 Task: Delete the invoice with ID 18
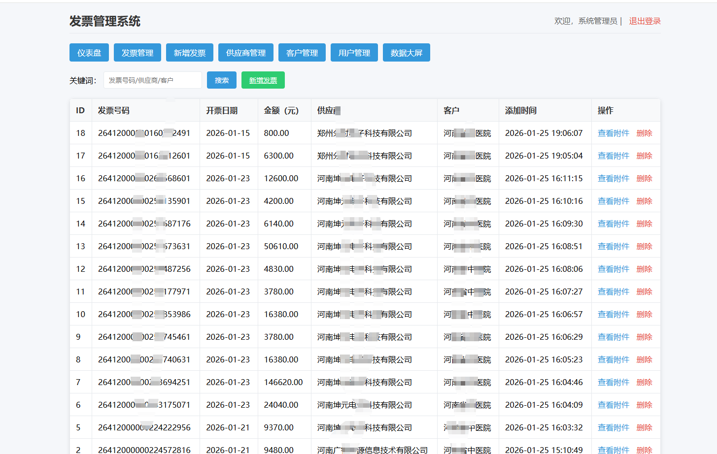tap(644, 133)
